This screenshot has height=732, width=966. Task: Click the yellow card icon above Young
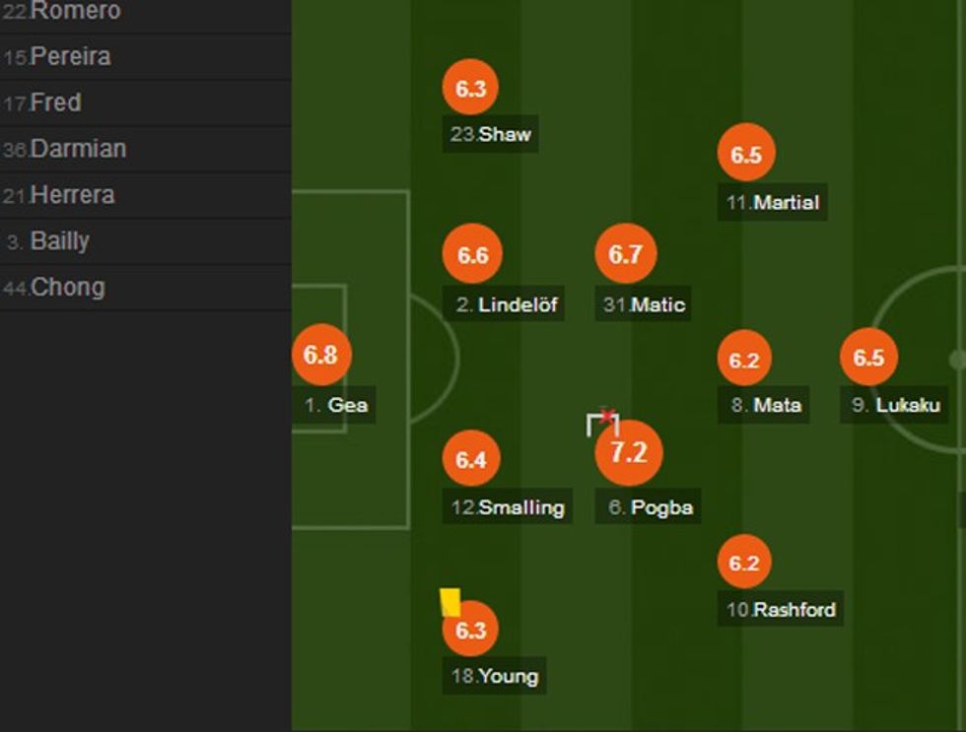pos(449,602)
